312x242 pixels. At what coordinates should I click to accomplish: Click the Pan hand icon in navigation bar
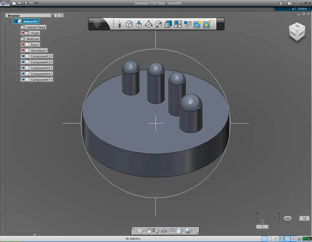point(149,230)
